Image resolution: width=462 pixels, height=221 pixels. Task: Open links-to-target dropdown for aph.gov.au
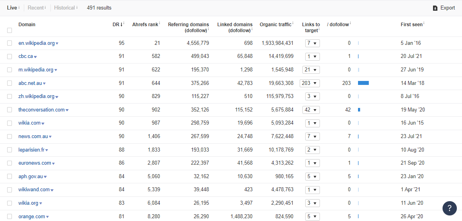[312, 177]
